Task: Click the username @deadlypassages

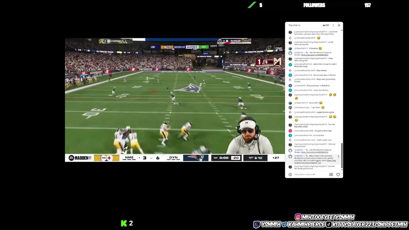Action: pos(302,107)
